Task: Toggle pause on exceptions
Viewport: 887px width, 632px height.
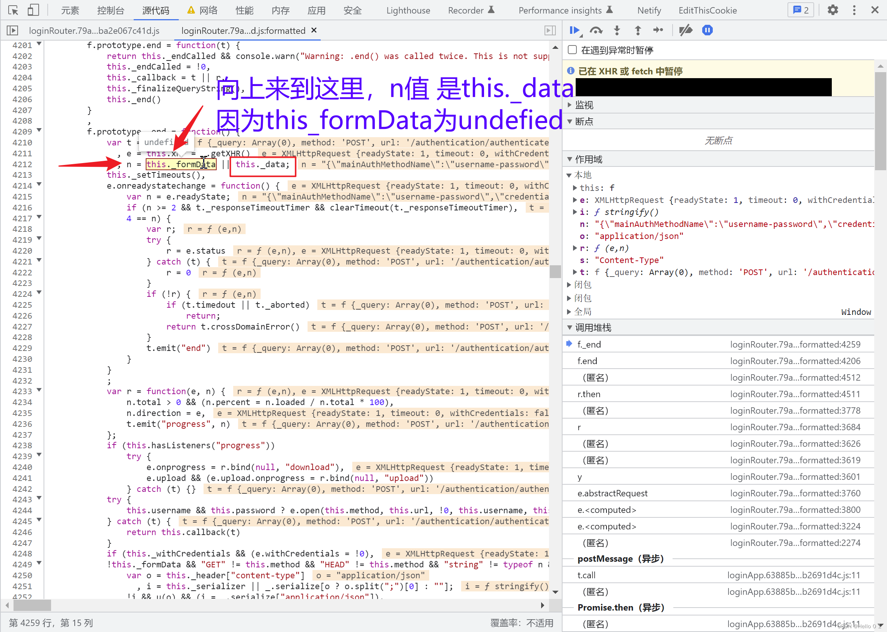Action: (707, 30)
